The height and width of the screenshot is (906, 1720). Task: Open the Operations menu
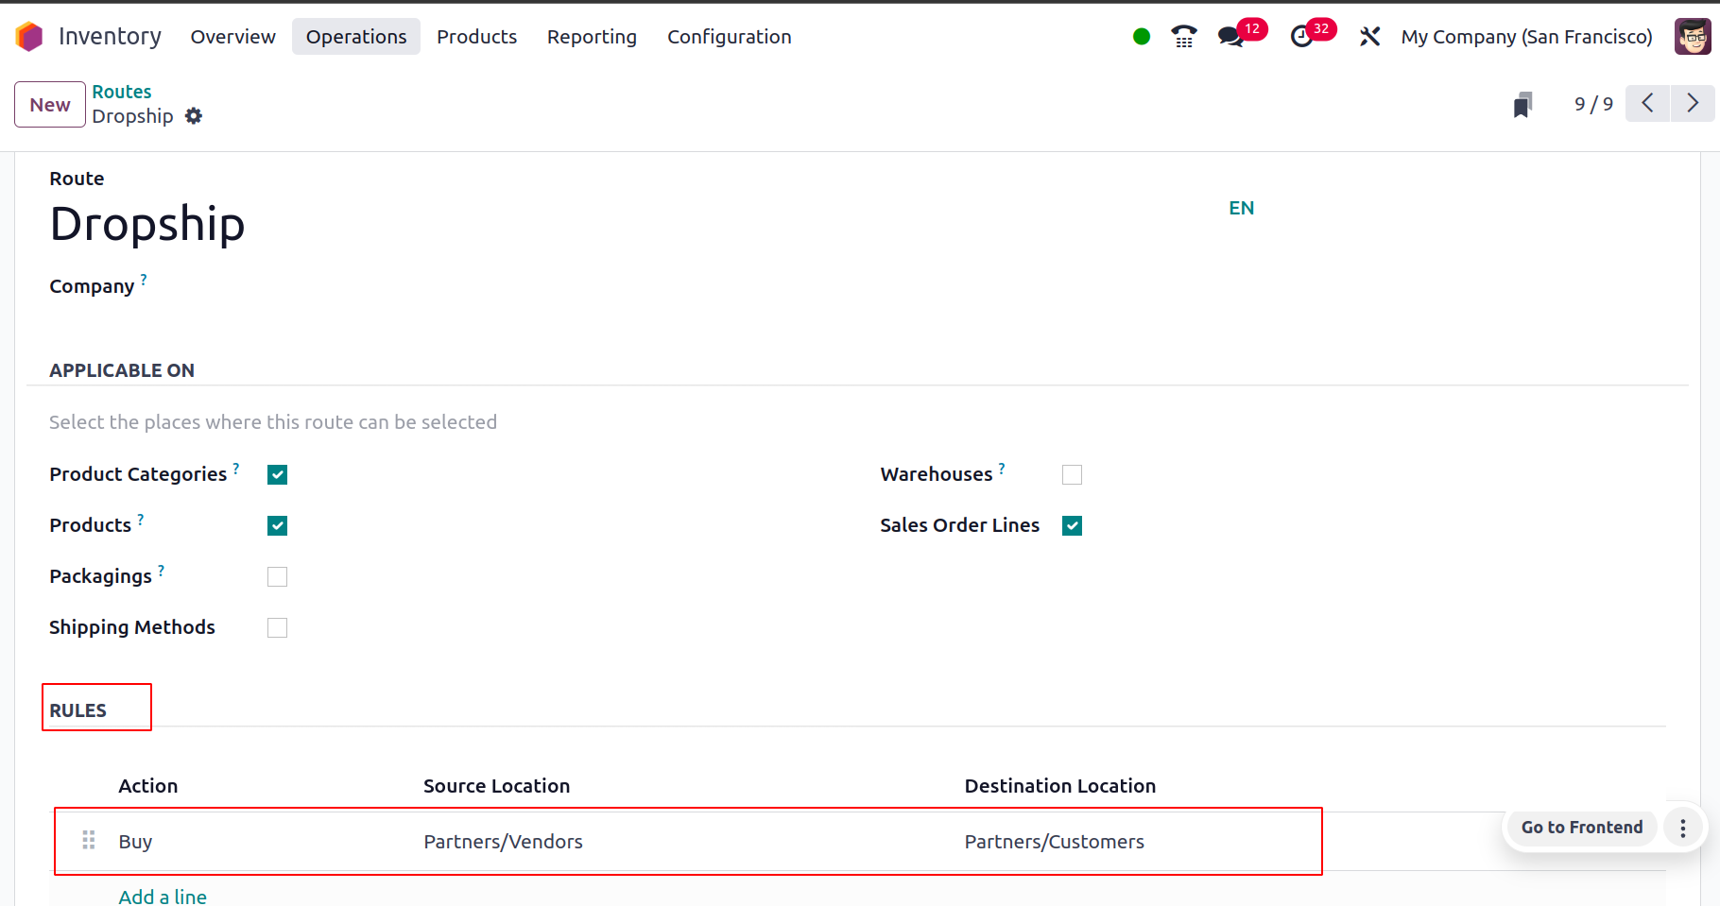pos(355,37)
